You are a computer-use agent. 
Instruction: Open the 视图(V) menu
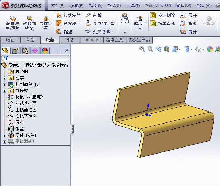(x=96, y=6)
